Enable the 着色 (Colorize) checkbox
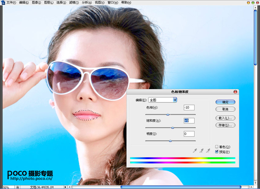Screen dimensions: 260x189 point(217,147)
